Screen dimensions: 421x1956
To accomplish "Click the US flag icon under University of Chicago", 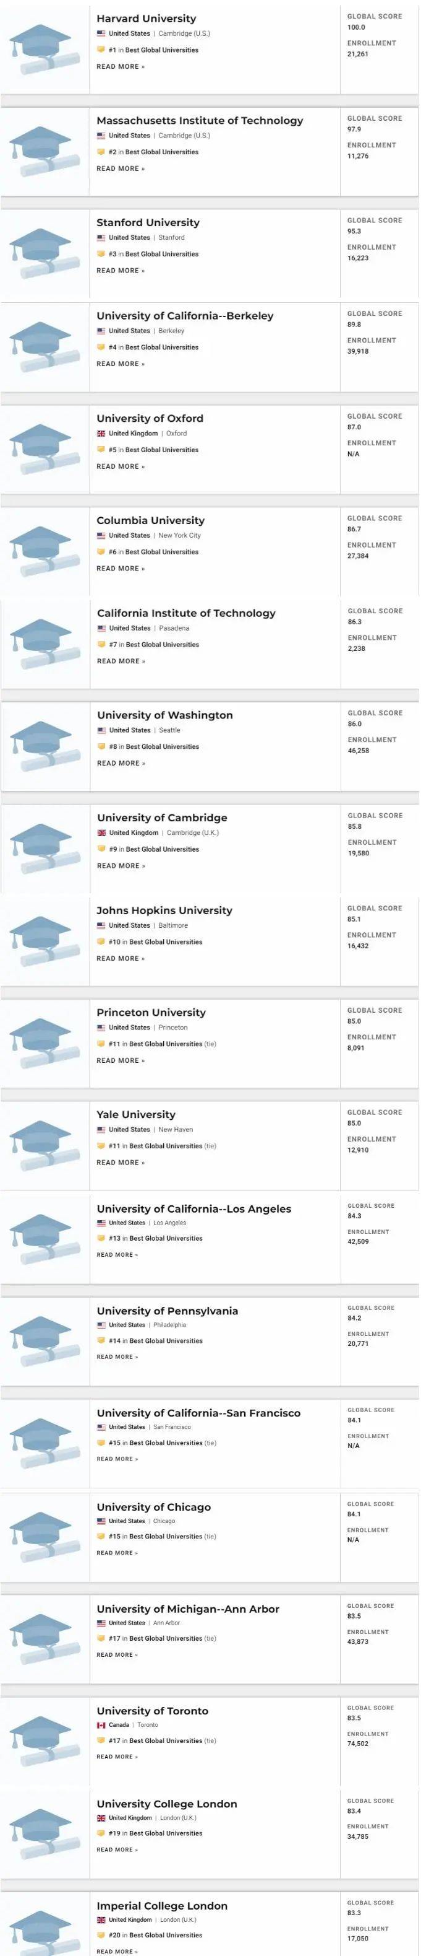I will click(x=101, y=1521).
